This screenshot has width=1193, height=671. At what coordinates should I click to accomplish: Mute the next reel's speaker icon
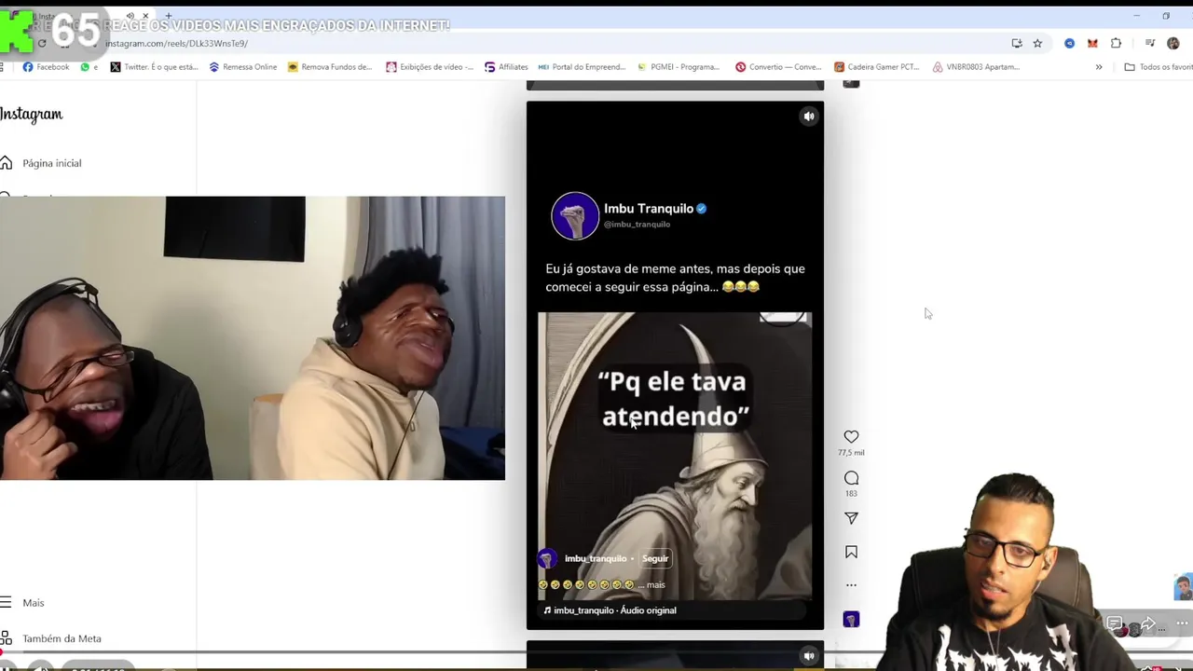click(809, 655)
